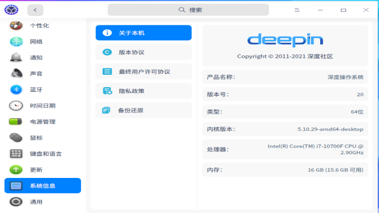Open the 版本协议 page
Screen dimensions: 379x213
pyautogui.click(x=144, y=52)
